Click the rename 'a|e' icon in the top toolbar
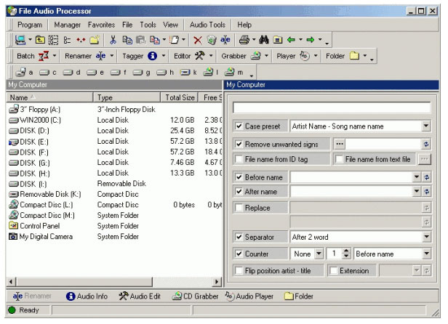 [x=225, y=40]
